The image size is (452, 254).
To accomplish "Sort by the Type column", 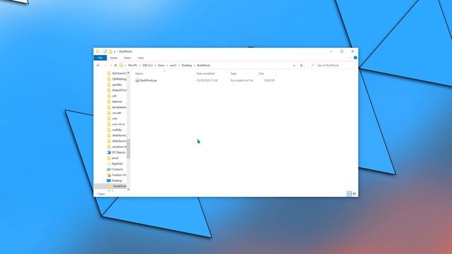I will (x=234, y=73).
